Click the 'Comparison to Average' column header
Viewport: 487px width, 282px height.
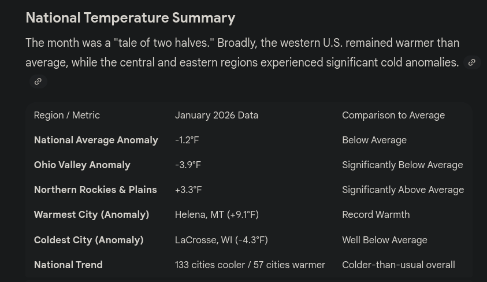(393, 115)
